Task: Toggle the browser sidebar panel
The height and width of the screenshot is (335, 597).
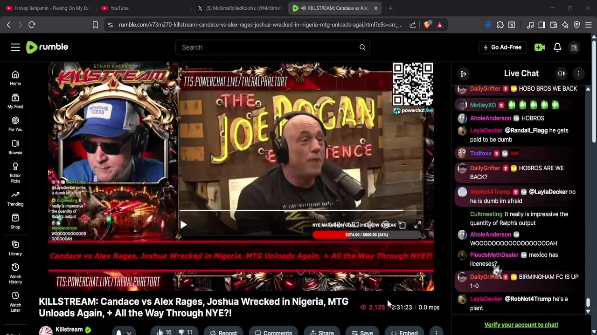Action: click(x=541, y=25)
